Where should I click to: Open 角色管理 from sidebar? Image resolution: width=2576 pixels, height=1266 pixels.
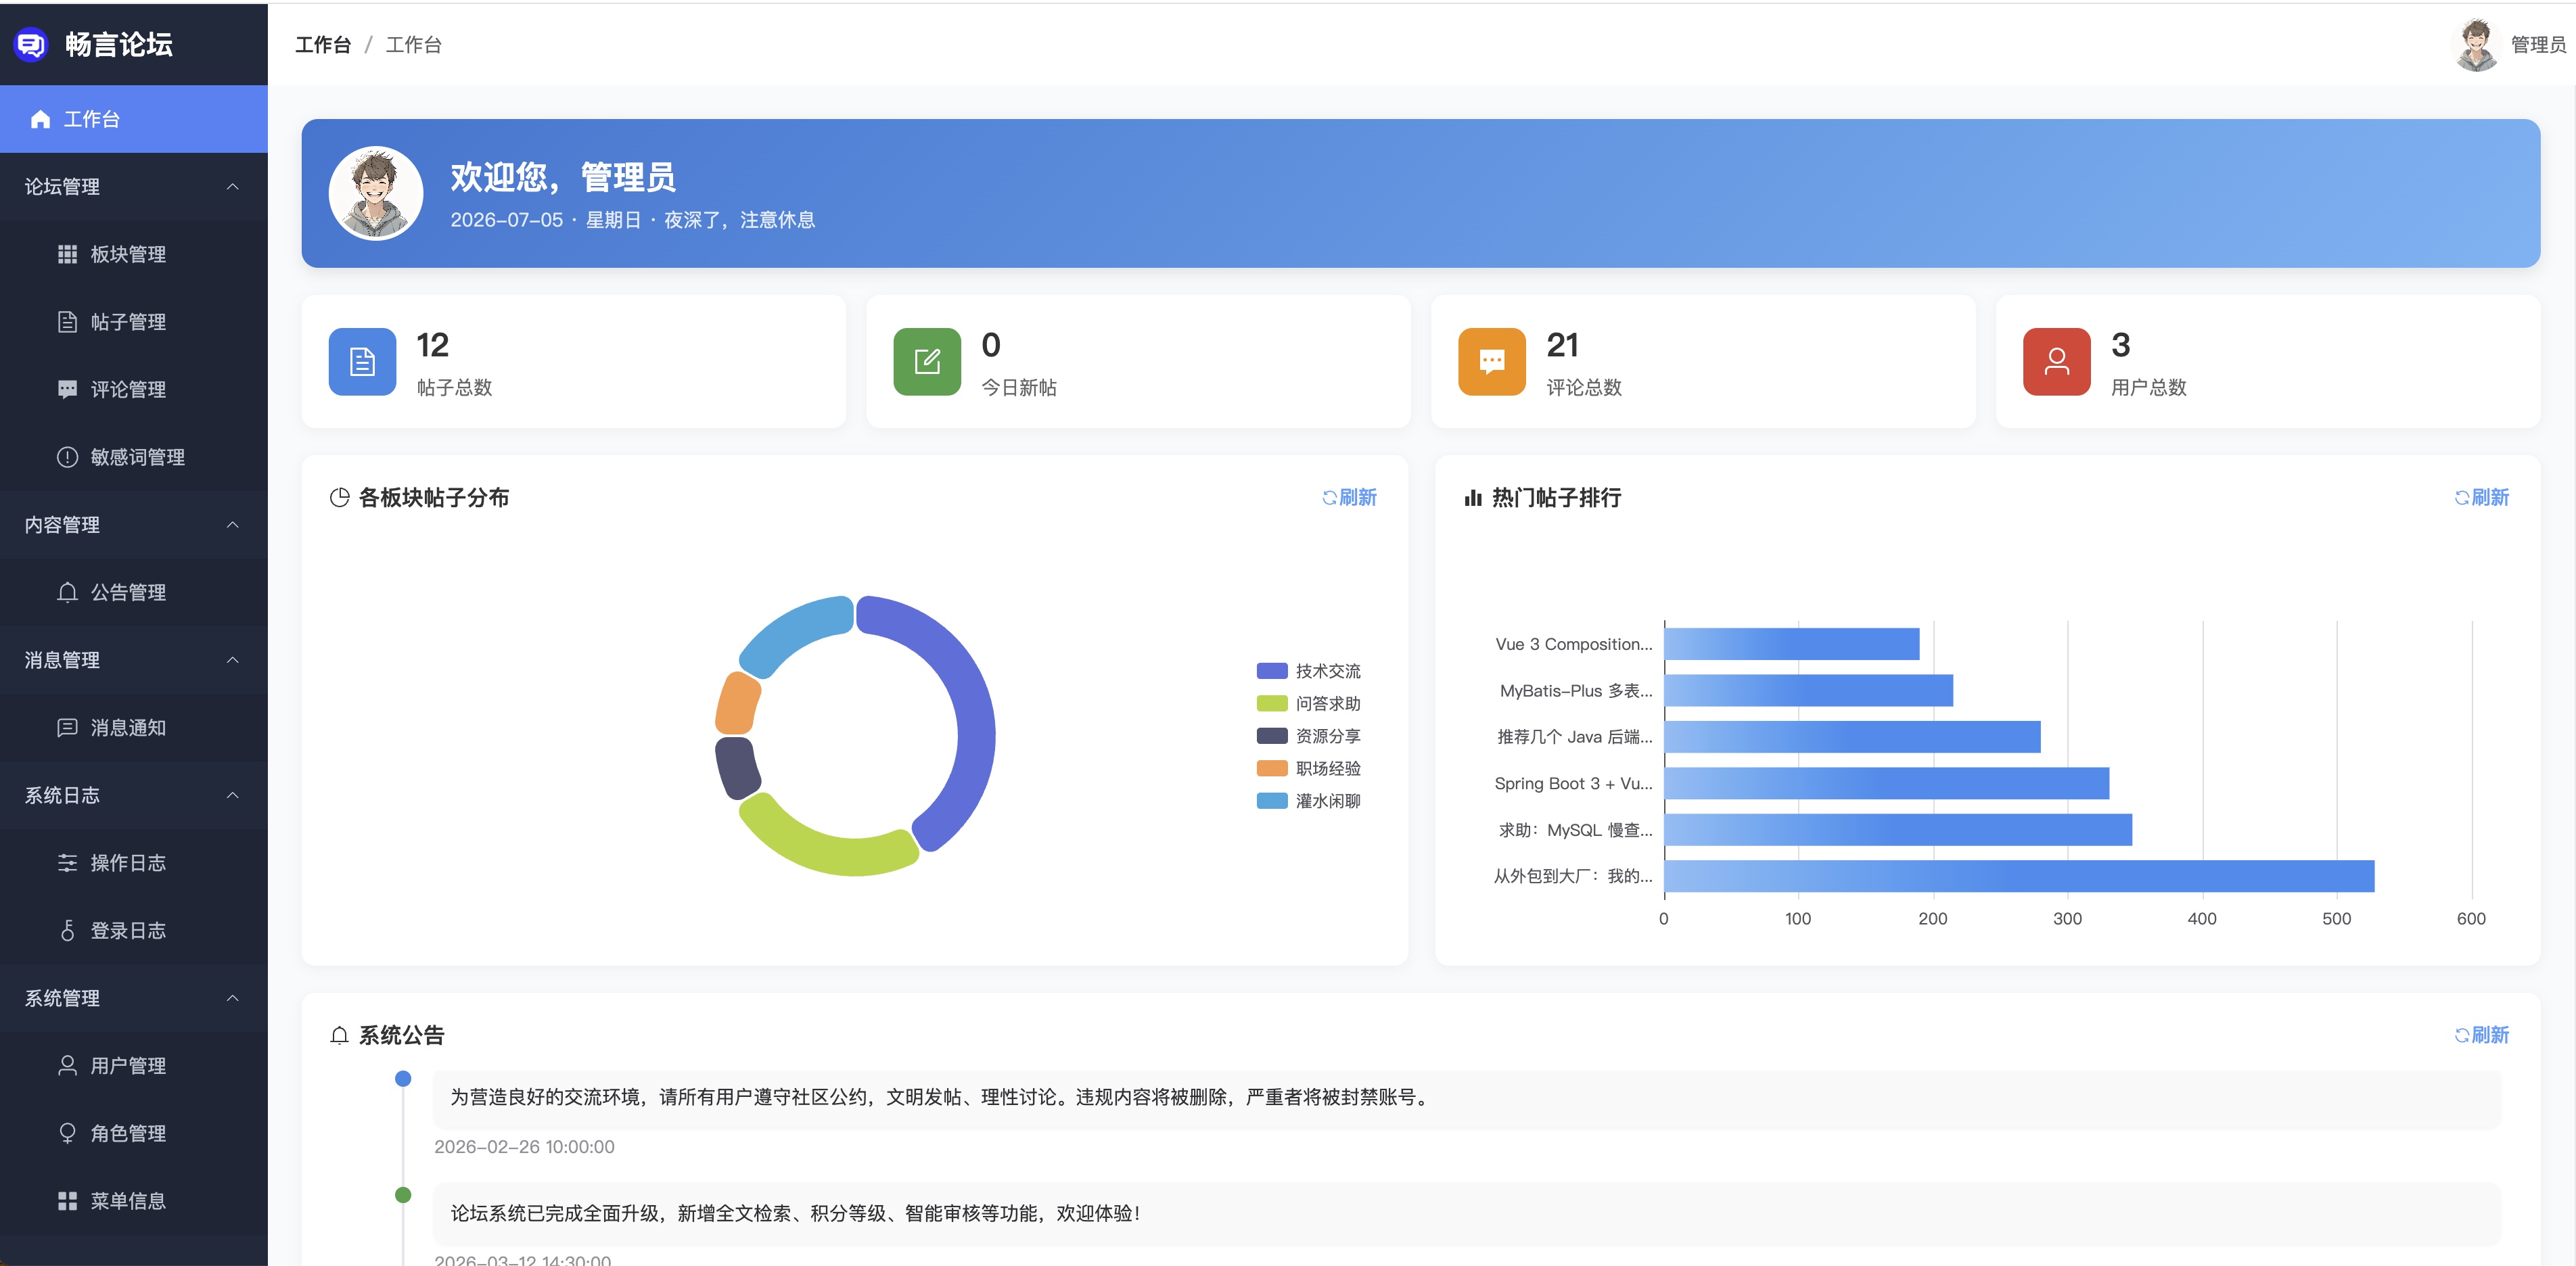tap(134, 1133)
